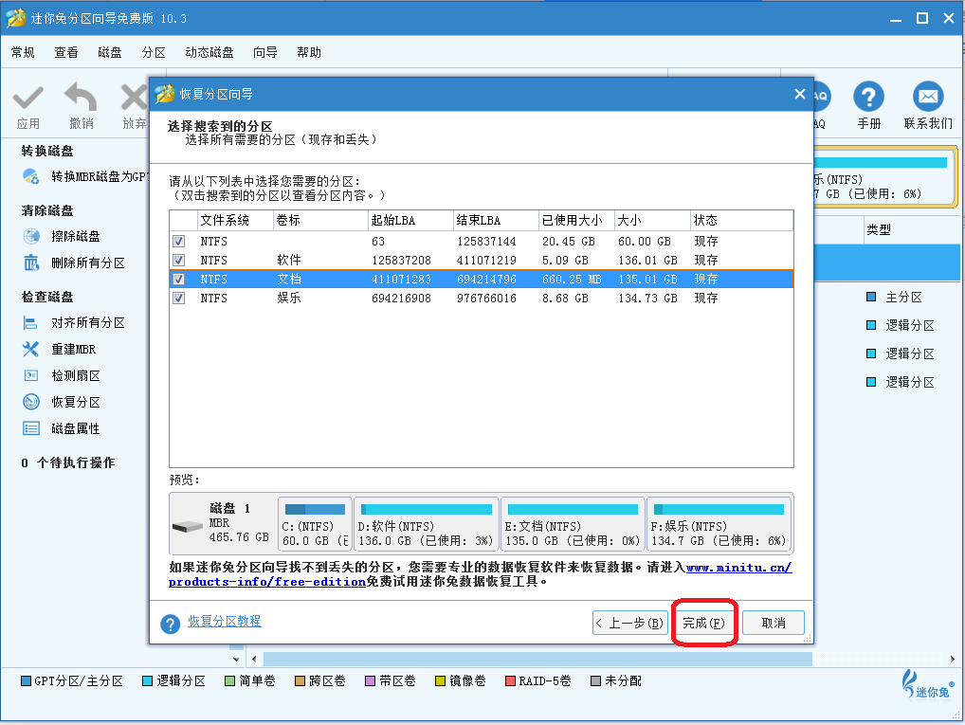Click the 逻辑分区 legend color swatch in the status bar
Screen dimensions: 965x725
pyautogui.click(x=148, y=680)
